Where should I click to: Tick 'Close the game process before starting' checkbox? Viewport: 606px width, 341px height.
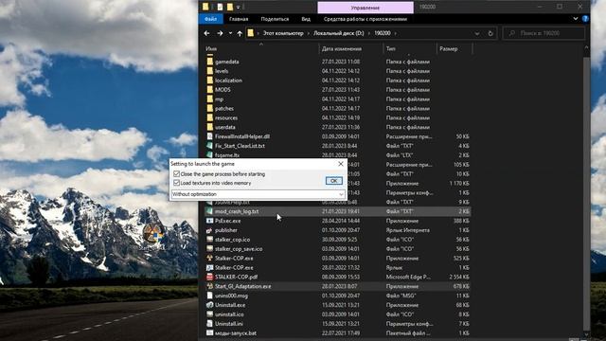tap(177, 174)
